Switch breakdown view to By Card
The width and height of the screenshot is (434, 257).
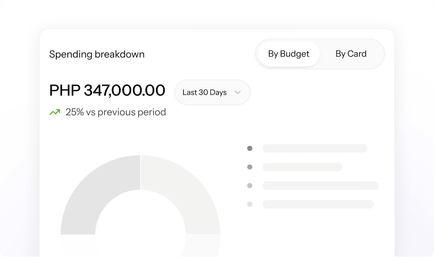click(x=351, y=54)
